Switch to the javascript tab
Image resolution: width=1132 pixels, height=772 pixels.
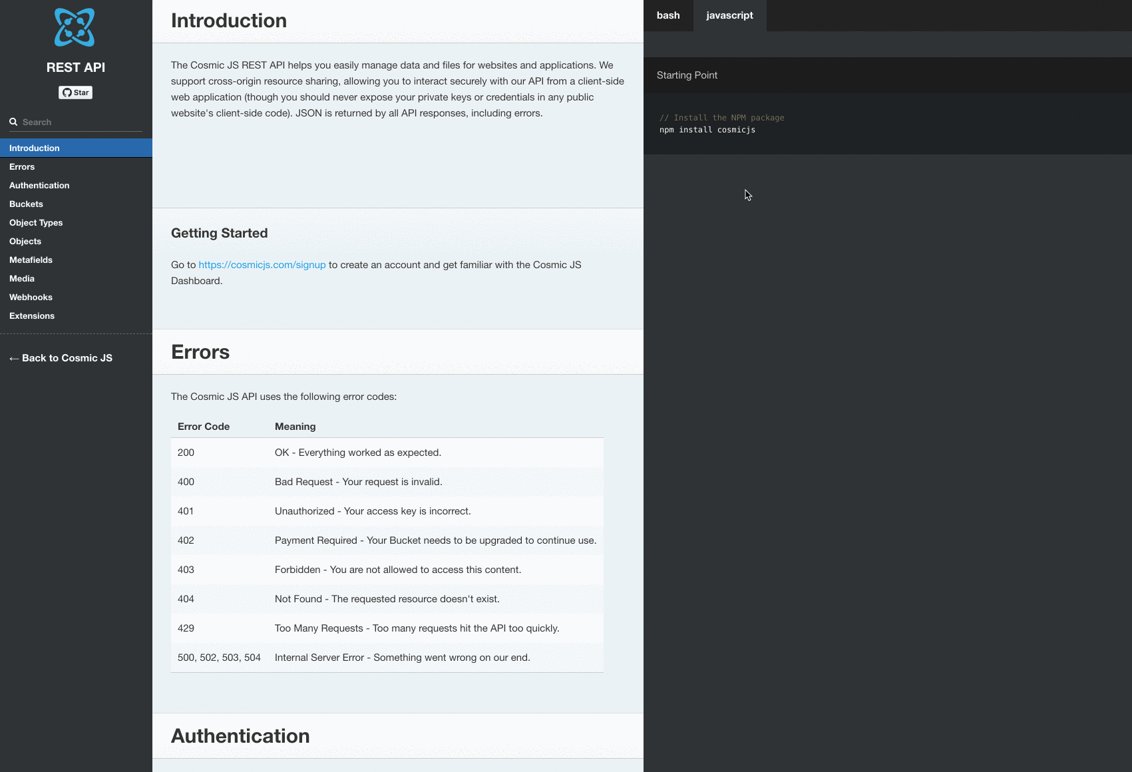click(x=729, y=15)
